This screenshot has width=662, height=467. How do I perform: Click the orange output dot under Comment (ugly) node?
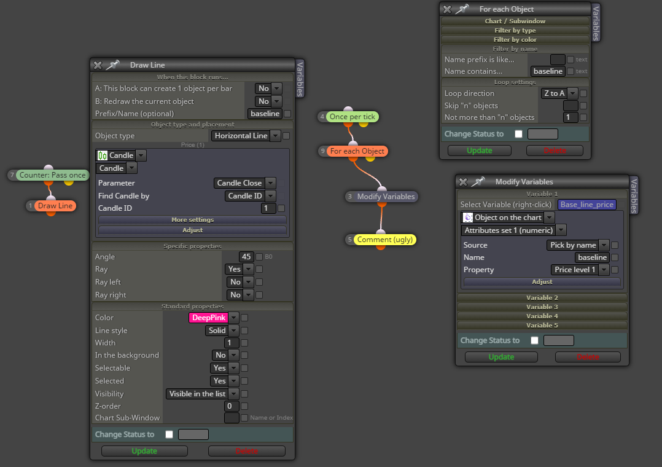[x=381, y=247]
